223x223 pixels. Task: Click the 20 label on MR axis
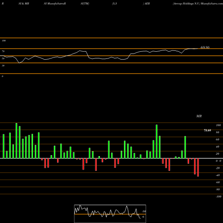pos(218,154)
